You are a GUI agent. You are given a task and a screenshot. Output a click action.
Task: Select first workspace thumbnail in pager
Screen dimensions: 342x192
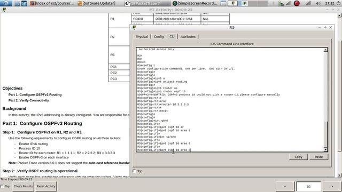click(x=232, y=3)
